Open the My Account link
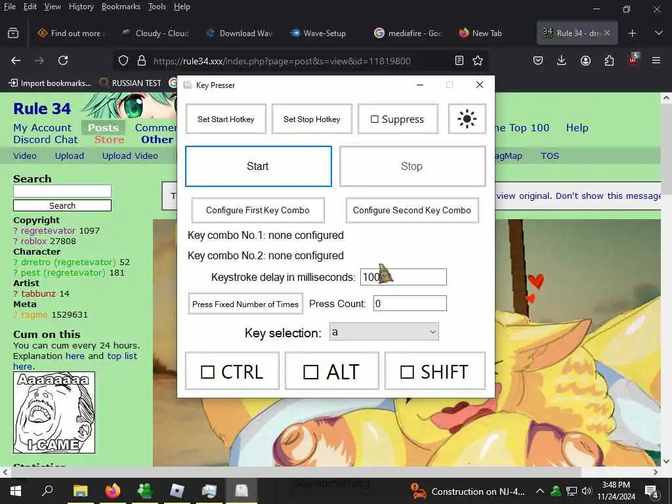 (42, 128)
